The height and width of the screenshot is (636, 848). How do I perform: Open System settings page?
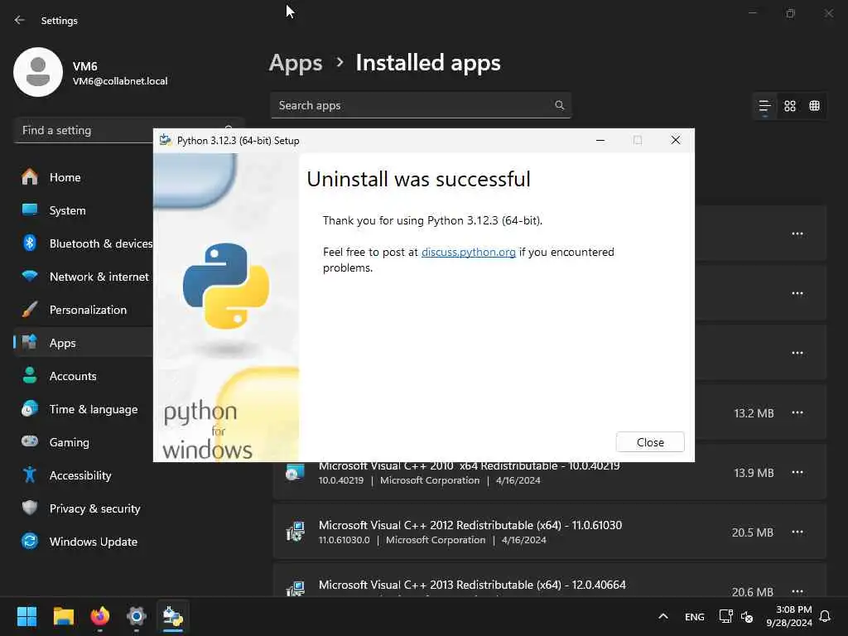[x=84, y=210]
